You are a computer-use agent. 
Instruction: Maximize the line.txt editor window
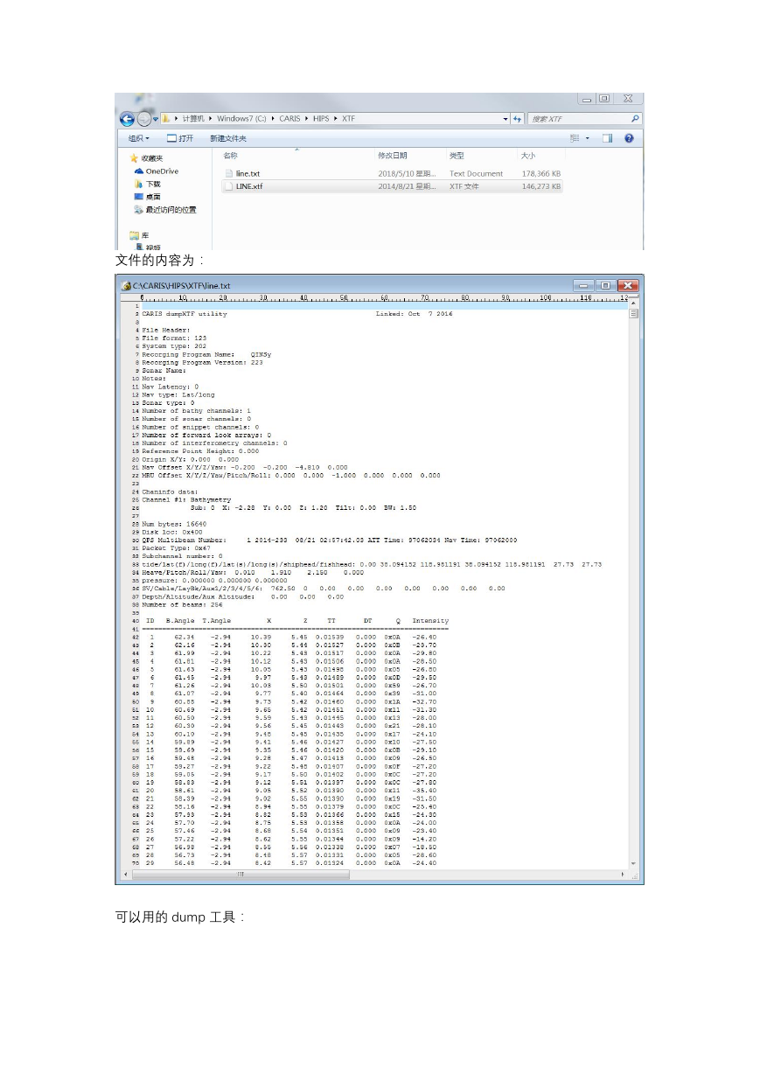604,285
